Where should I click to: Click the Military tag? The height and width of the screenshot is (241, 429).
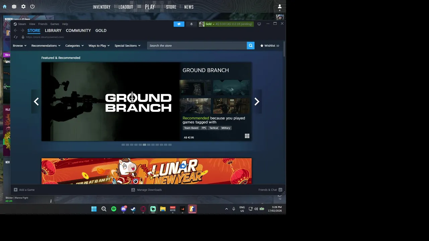(x=226, y=128)
